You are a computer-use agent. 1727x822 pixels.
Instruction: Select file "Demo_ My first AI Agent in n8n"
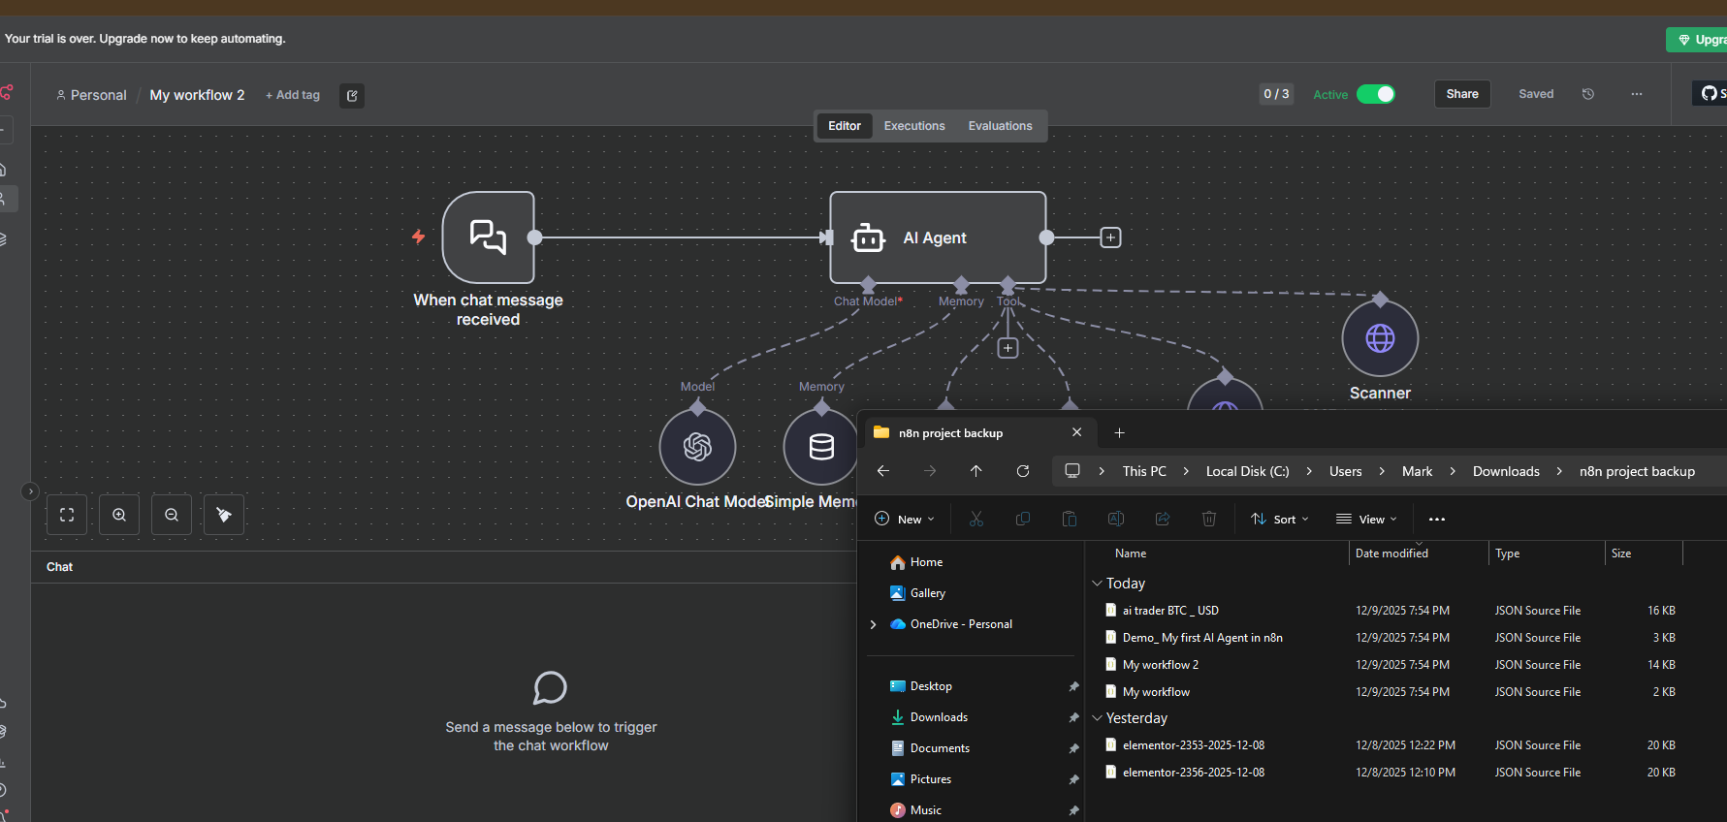coord(1202,638)
